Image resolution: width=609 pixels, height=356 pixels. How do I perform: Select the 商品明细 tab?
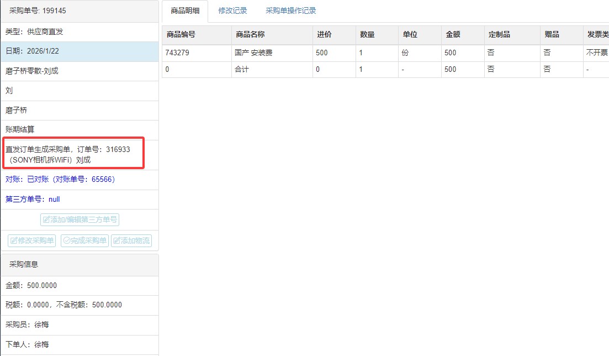tap(185, 11)
